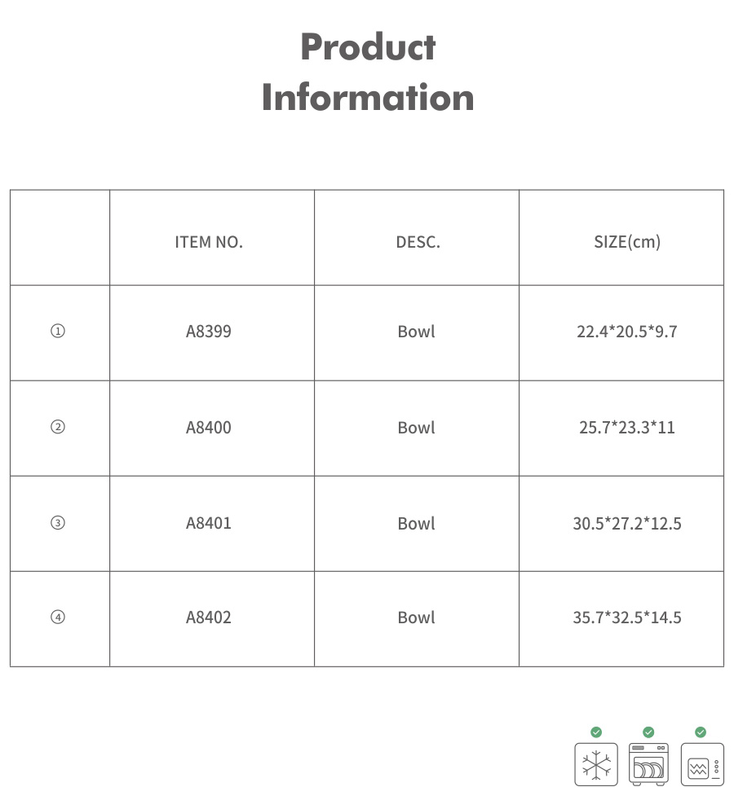Screen dimensions: 734x787
Task: Select item number A8401
Action: click(209, 523)
